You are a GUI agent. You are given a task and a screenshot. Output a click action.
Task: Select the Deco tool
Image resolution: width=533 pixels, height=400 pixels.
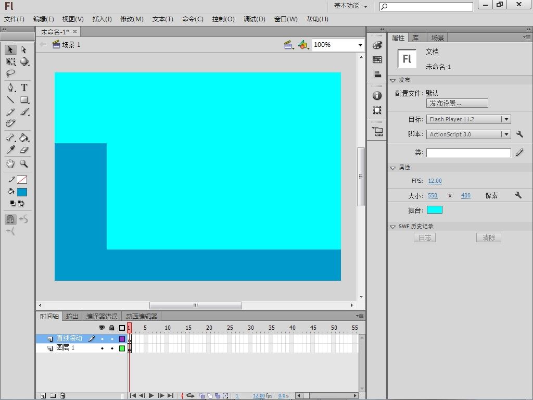click(x=10, y=123)
